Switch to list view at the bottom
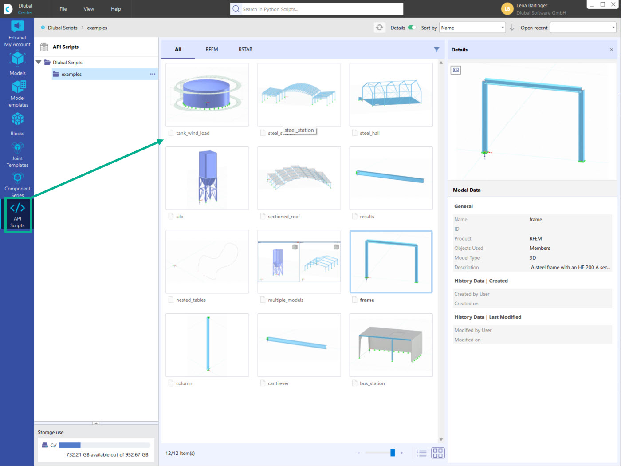The image size is (621, 466). [422, 453]
